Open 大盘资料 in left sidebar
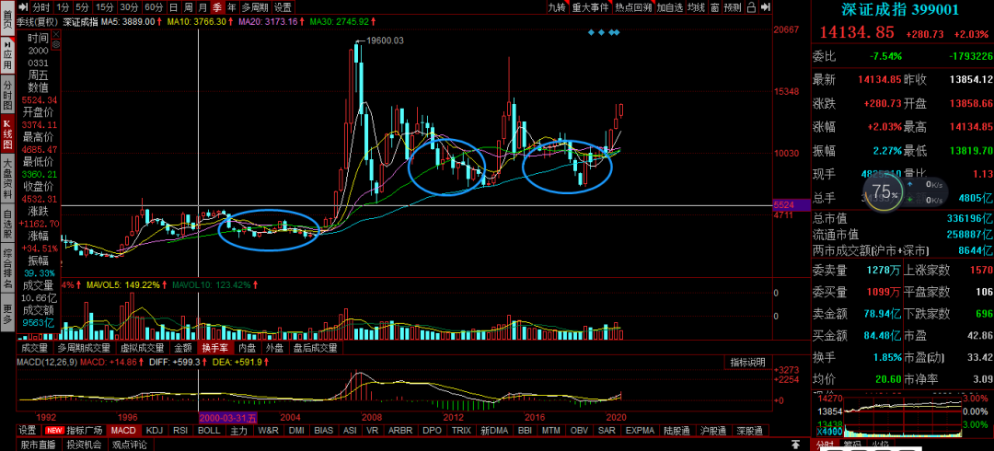This screenshot has height=451, width=994. 7,180
